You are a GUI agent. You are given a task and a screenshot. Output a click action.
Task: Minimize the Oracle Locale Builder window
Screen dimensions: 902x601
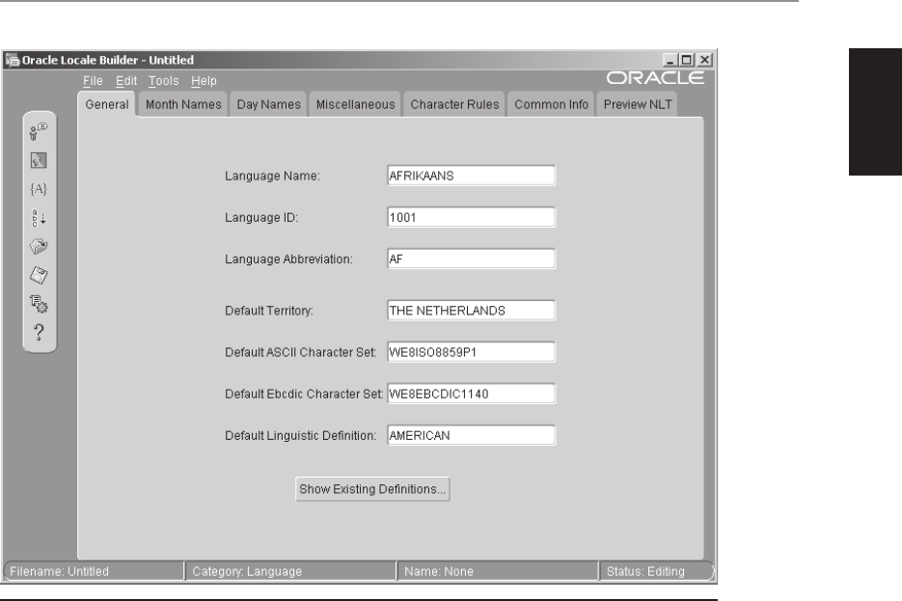670,60
